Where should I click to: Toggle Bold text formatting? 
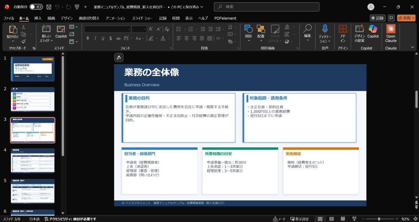pyautogui.click(x=88, y=38)
